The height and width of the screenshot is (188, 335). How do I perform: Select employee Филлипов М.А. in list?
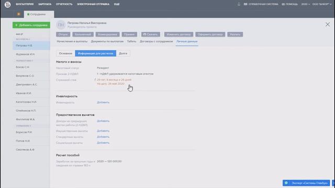(31, 120)
